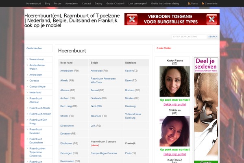Open Amsterdam link in Nederland column
This screenshot has height=163, width=244.
coord(67,70)
